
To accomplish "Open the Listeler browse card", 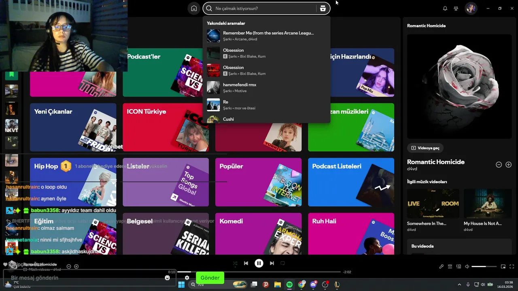I will point(166,182).
